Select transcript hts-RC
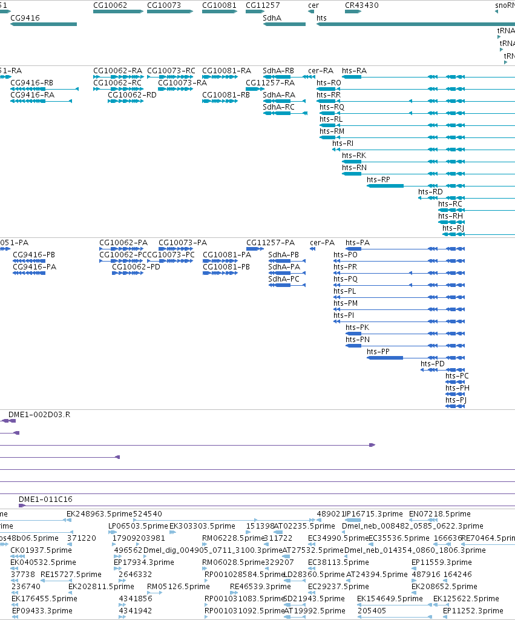This screenshot has height=620, width=515. click(x=476, y=210)
